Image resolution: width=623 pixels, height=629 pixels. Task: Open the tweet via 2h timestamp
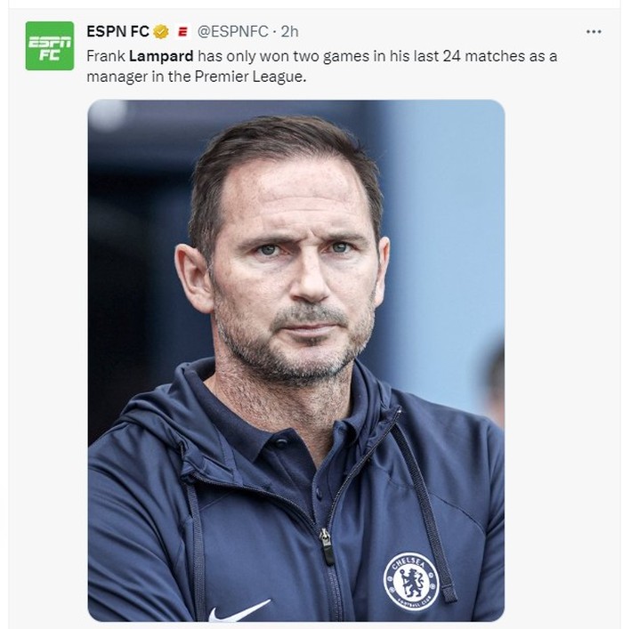click(x=290, y=32)
